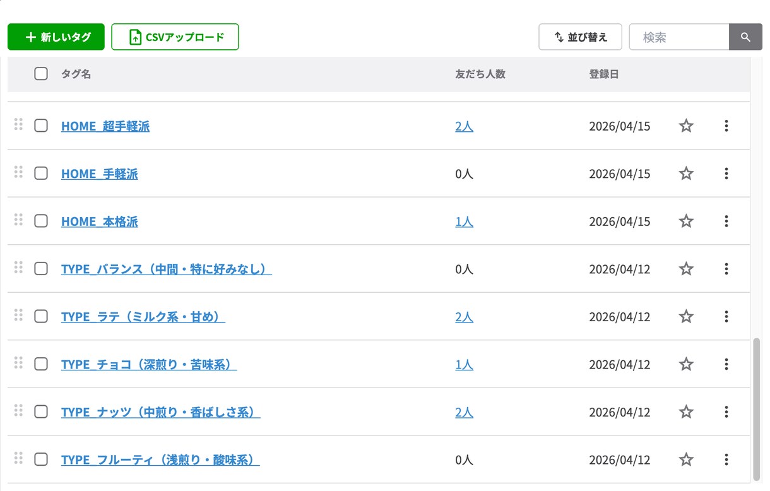This screenshot has height=491, width=770.
Task: Check the HOME_超手軽派 row checkbox
Action: tap(41, 126)
